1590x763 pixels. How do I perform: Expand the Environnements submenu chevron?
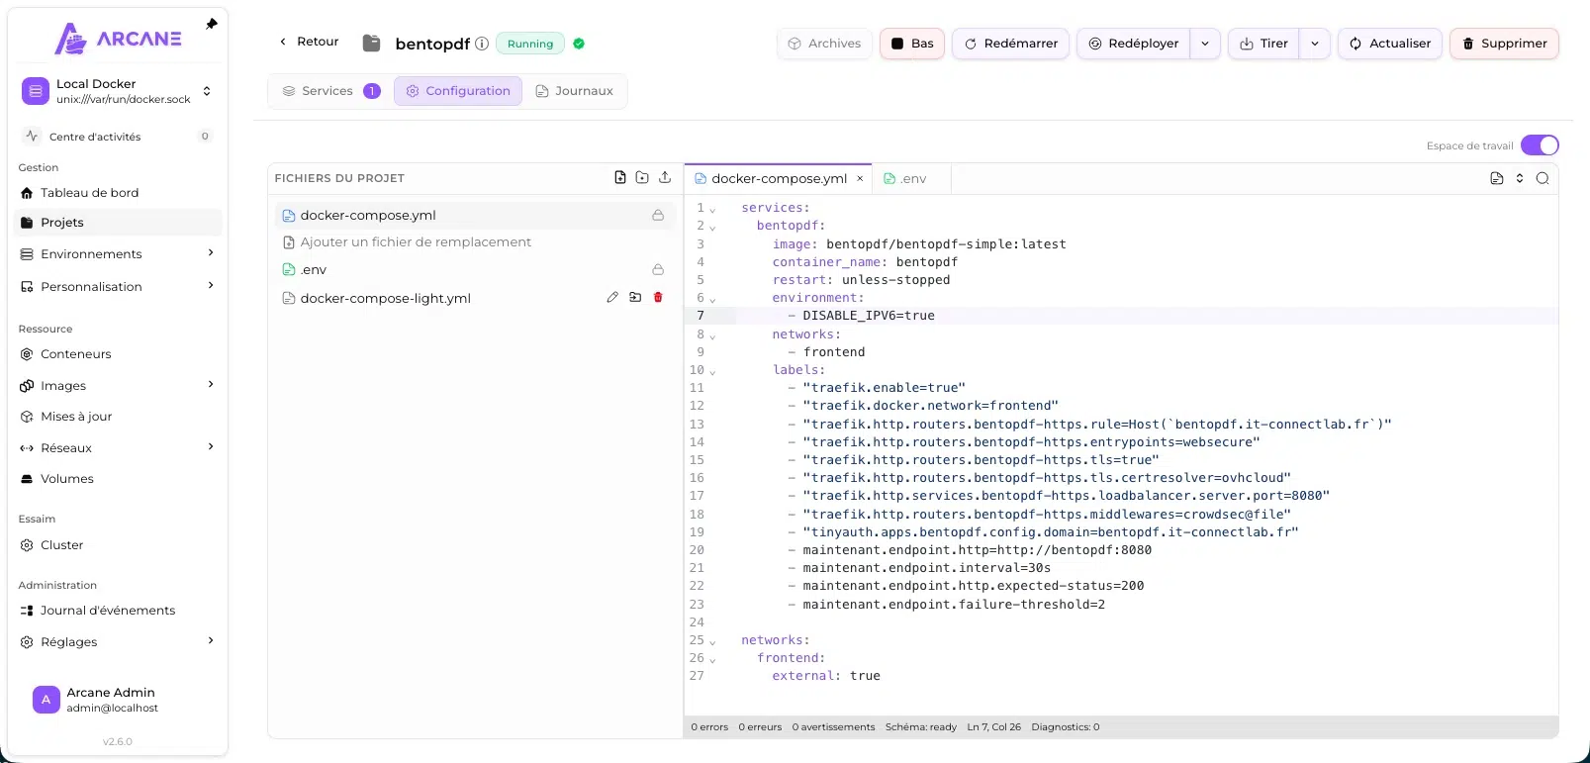pos(210,253)
